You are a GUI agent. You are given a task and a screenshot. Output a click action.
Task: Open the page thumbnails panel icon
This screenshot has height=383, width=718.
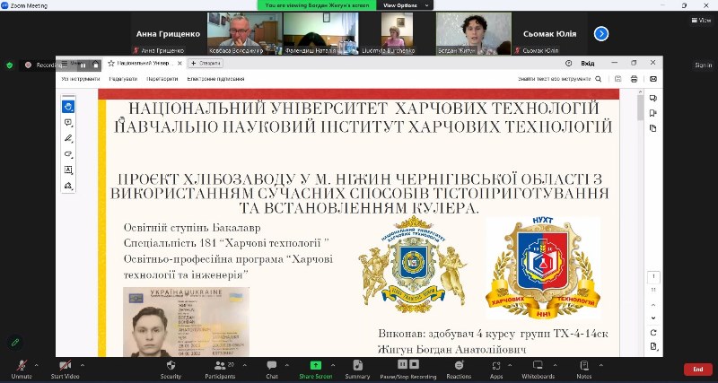653,128
